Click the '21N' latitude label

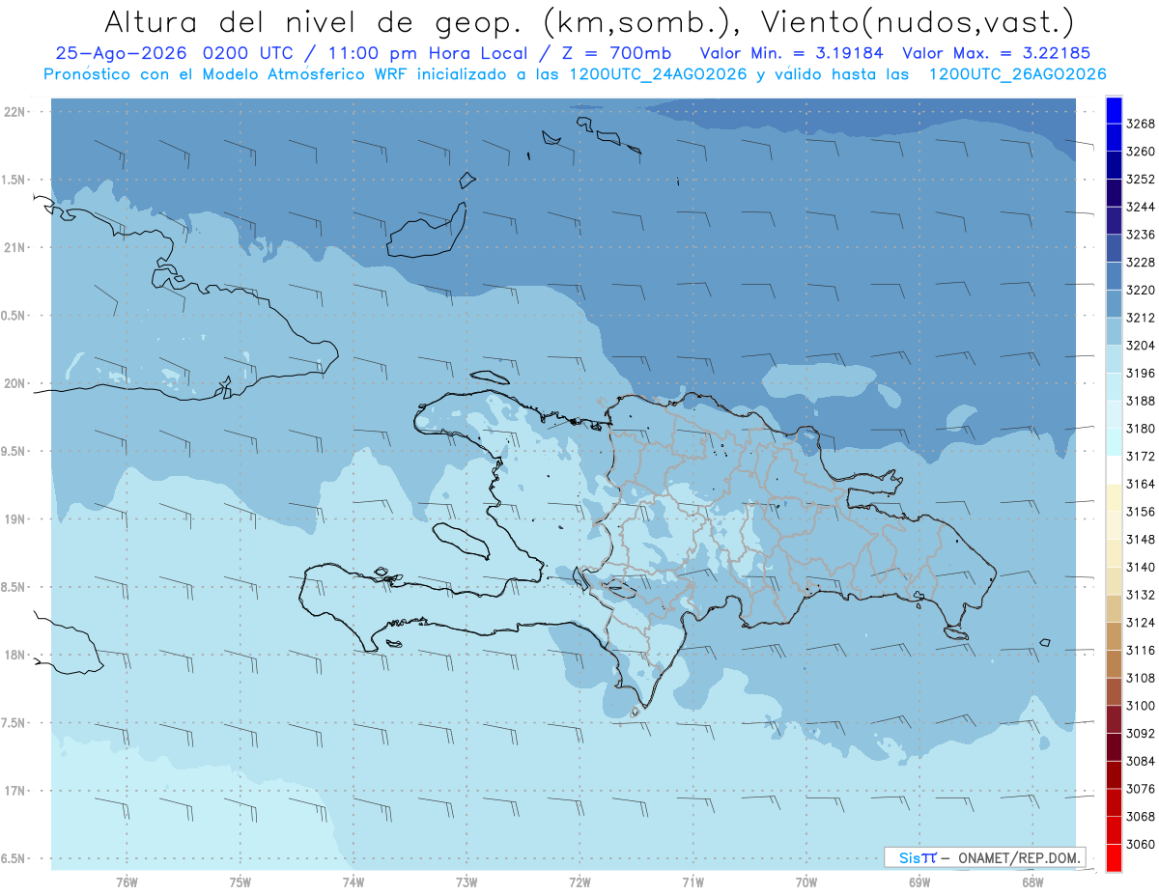click(16, 248)
